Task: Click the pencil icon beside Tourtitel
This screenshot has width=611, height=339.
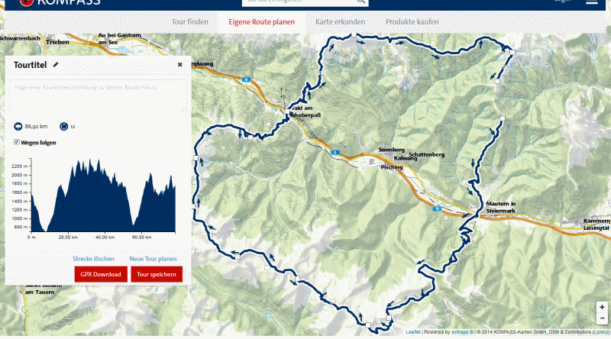Action: tap(56, 66)
